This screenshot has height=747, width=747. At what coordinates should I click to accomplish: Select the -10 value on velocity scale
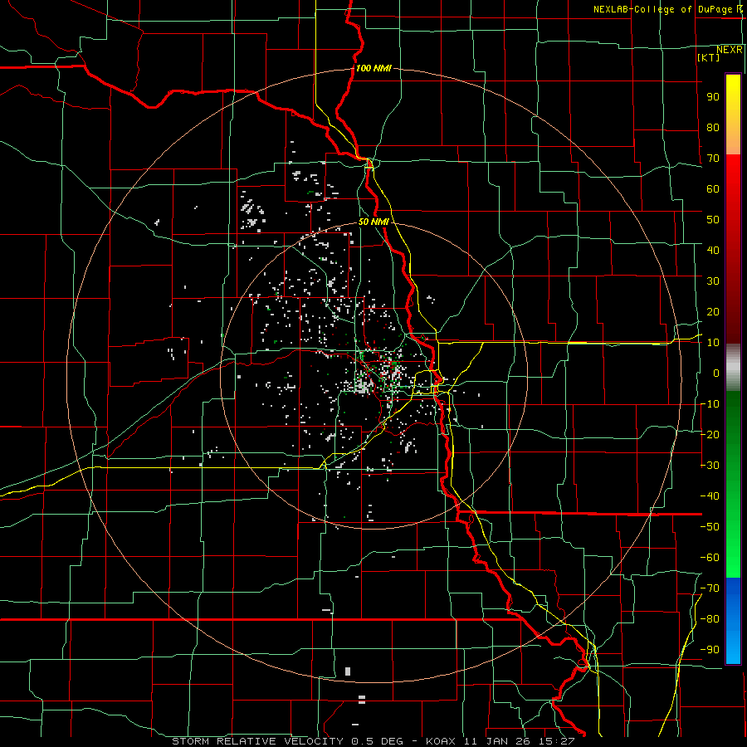[x=710, y=404]
